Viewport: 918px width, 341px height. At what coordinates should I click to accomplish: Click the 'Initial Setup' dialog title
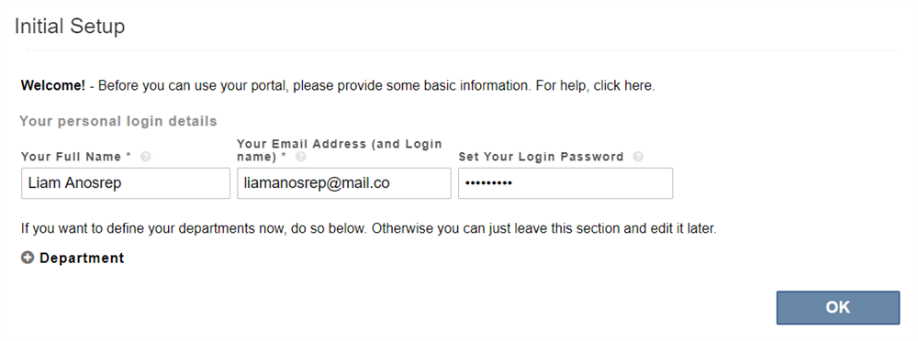(x=70, y=27)
